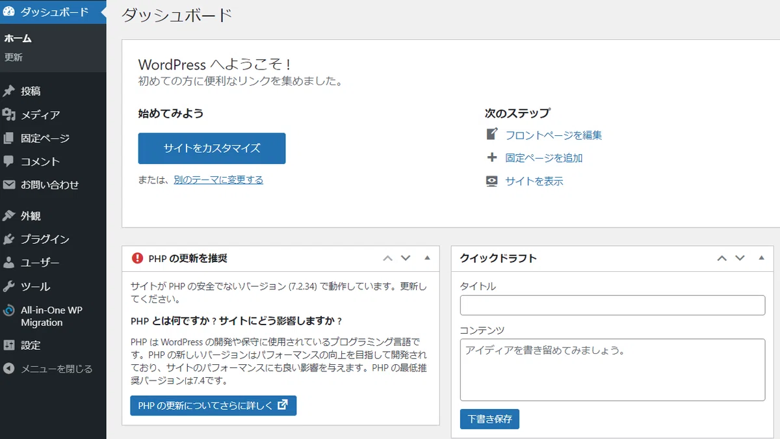The height and width of the screenshot is (439, 780).
Task: Click the plus icon beside 固定ページを追加
Action: click(492, 157)
